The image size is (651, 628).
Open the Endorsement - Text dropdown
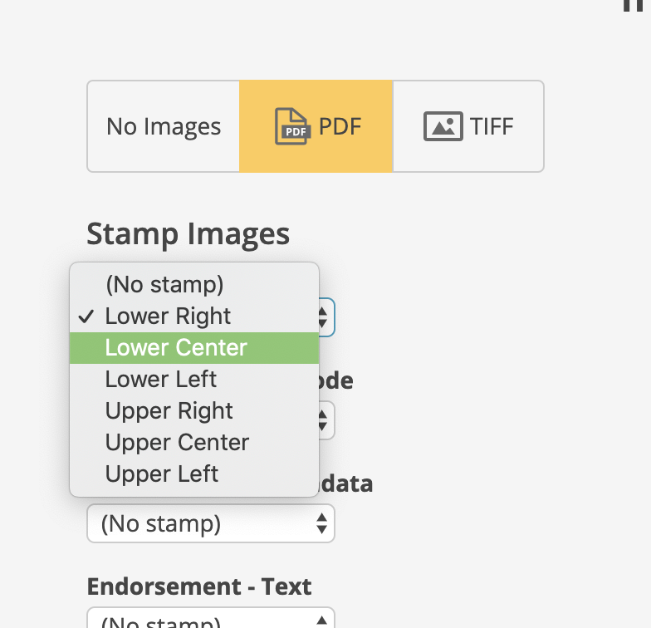pos(211,618)
